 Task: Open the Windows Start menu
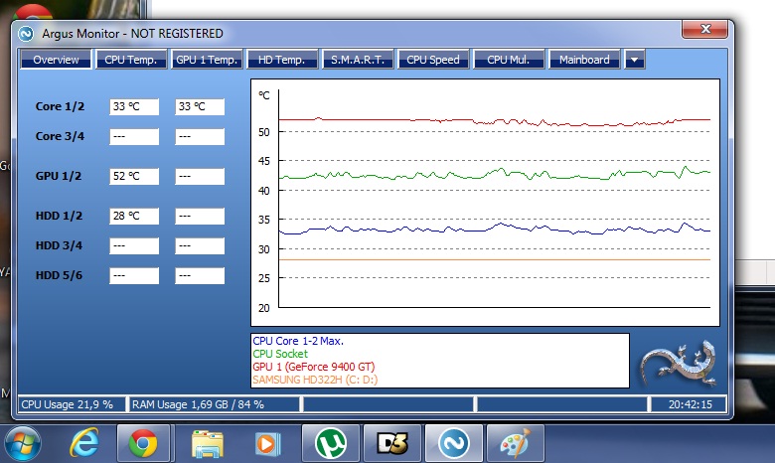pos(22,443)
